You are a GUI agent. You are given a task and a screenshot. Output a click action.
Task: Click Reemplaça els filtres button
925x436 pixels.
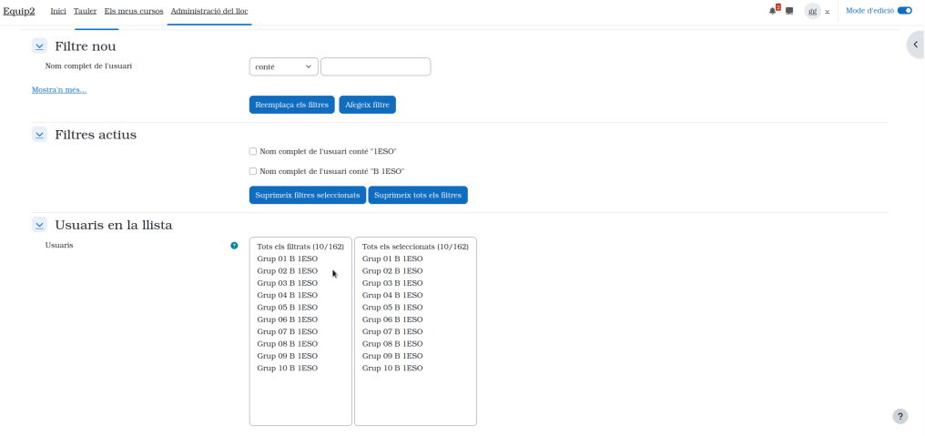point(292,105)
